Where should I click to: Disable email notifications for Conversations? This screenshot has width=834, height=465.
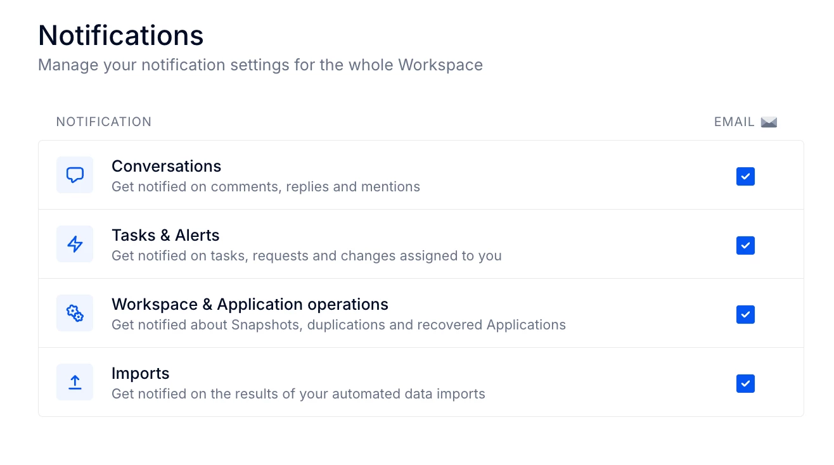(745, 176)
